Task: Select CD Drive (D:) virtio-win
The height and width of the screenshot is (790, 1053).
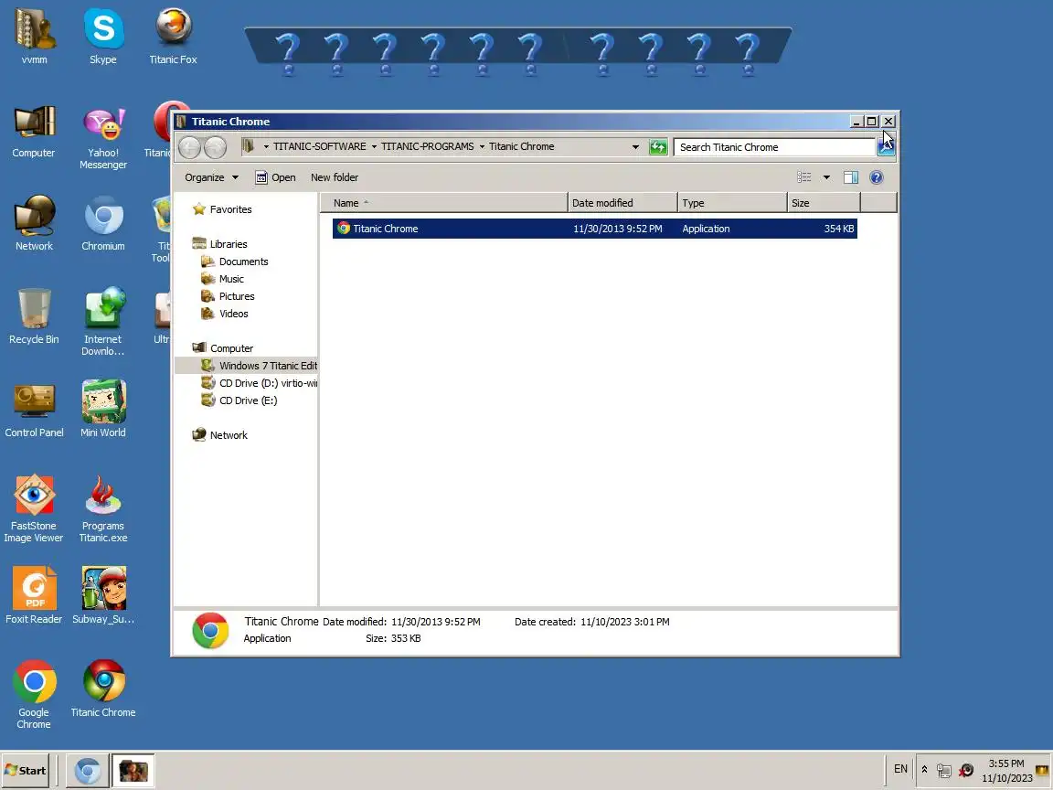Action: pos(260,383)
